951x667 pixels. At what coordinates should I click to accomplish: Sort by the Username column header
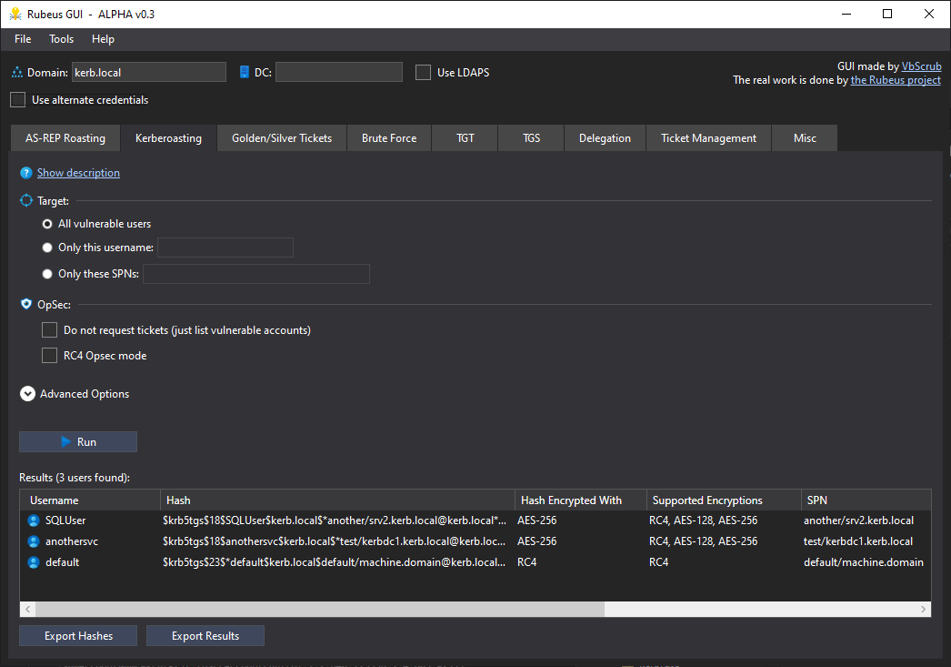click(x=90, y=500)
